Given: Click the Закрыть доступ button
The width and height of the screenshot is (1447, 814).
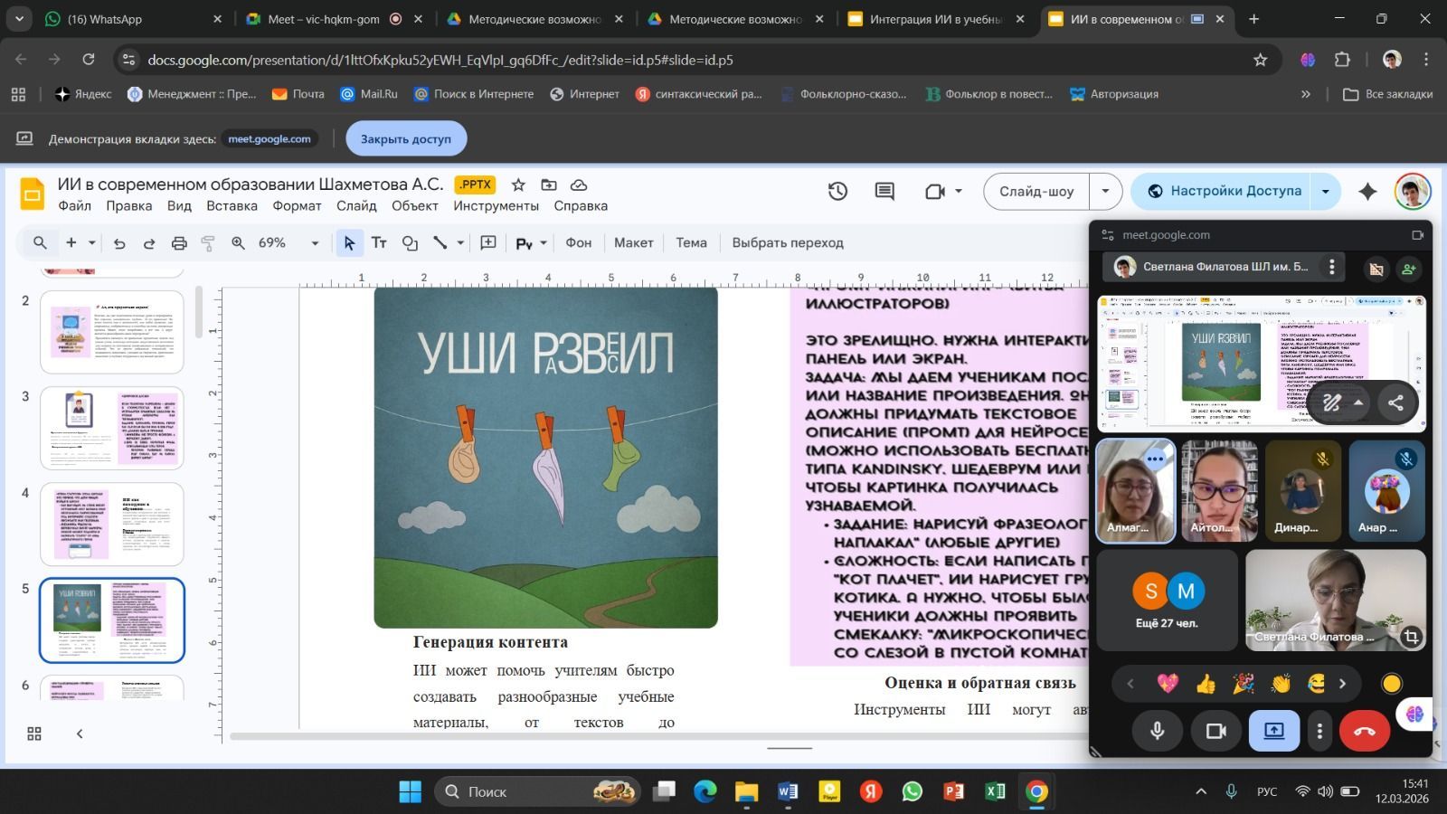Looking at the screenshot, I should (x=406, y=138).
